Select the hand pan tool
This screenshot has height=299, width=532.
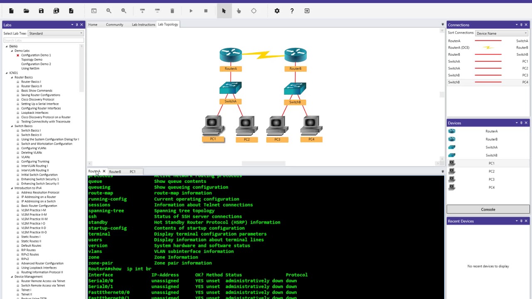pos(239,11)
